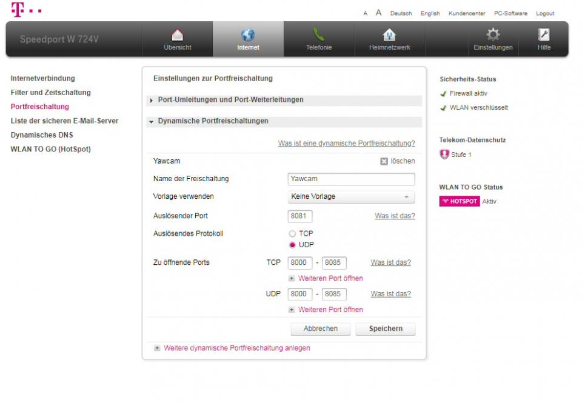This screenshot has width=582, height=403.
Task: Open Heimnetzwerk home network icon
Action: point(389,35)
